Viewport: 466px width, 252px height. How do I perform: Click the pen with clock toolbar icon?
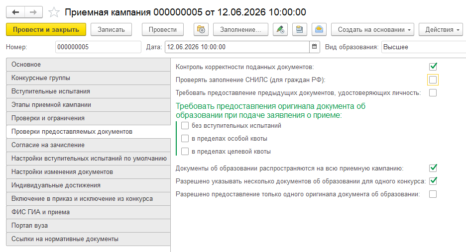tap(280, 30)
